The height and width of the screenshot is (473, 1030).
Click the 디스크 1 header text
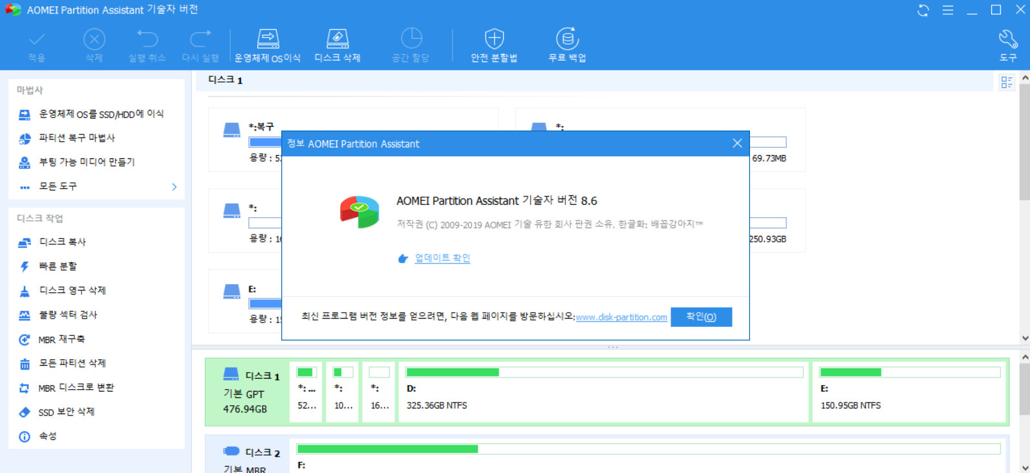[x=225, y=80]
